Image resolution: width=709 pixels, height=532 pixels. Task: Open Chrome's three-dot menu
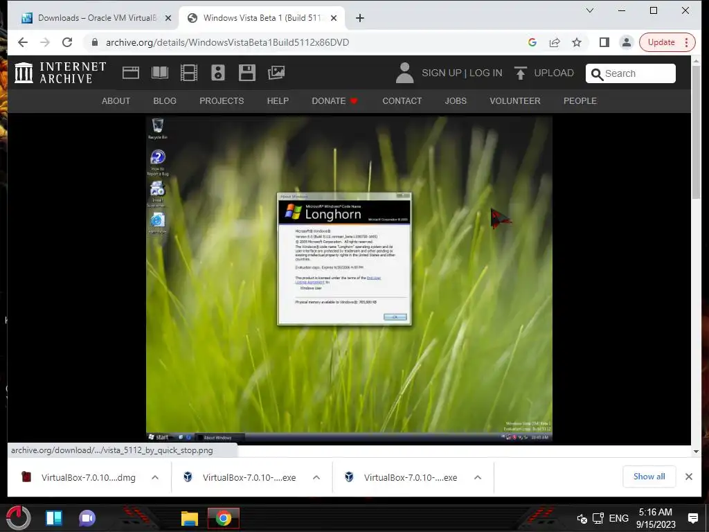[687, 42]
